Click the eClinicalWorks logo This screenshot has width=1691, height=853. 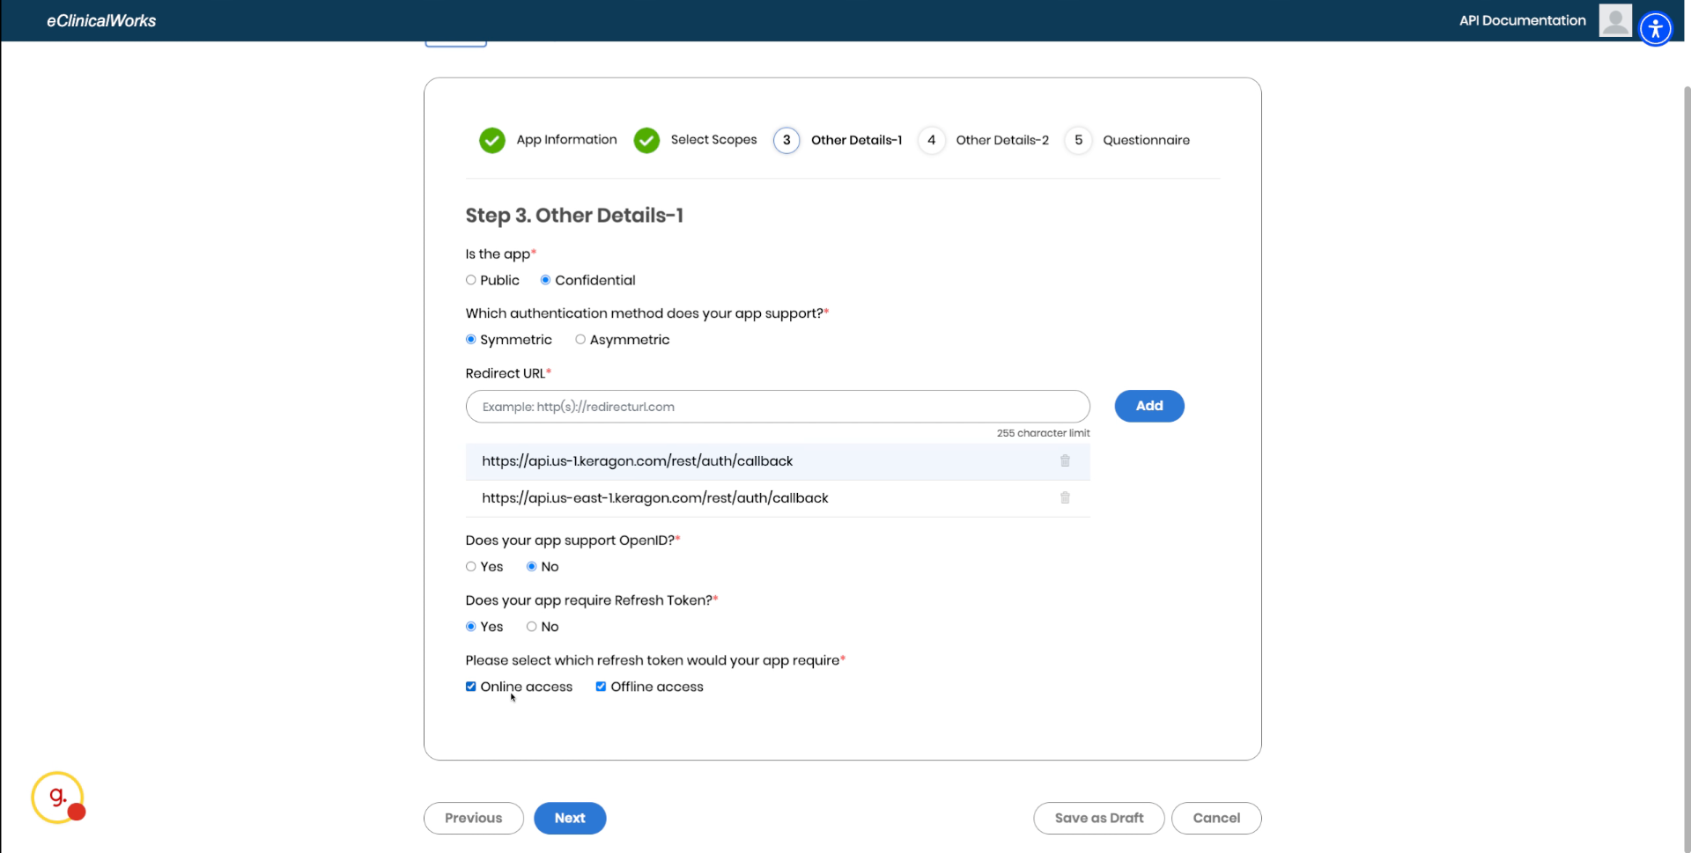coord(101,20)
